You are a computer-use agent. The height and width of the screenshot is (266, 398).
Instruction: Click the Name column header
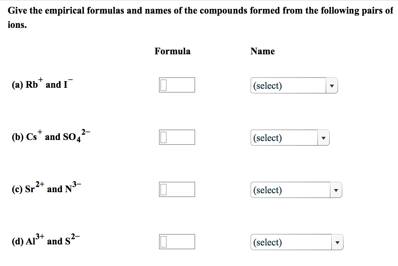[263, 52]
